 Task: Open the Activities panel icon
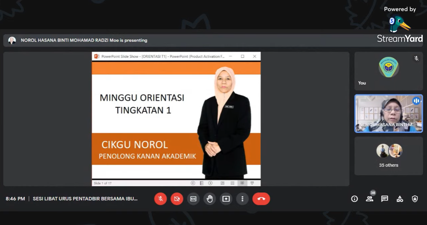[400, 199]
